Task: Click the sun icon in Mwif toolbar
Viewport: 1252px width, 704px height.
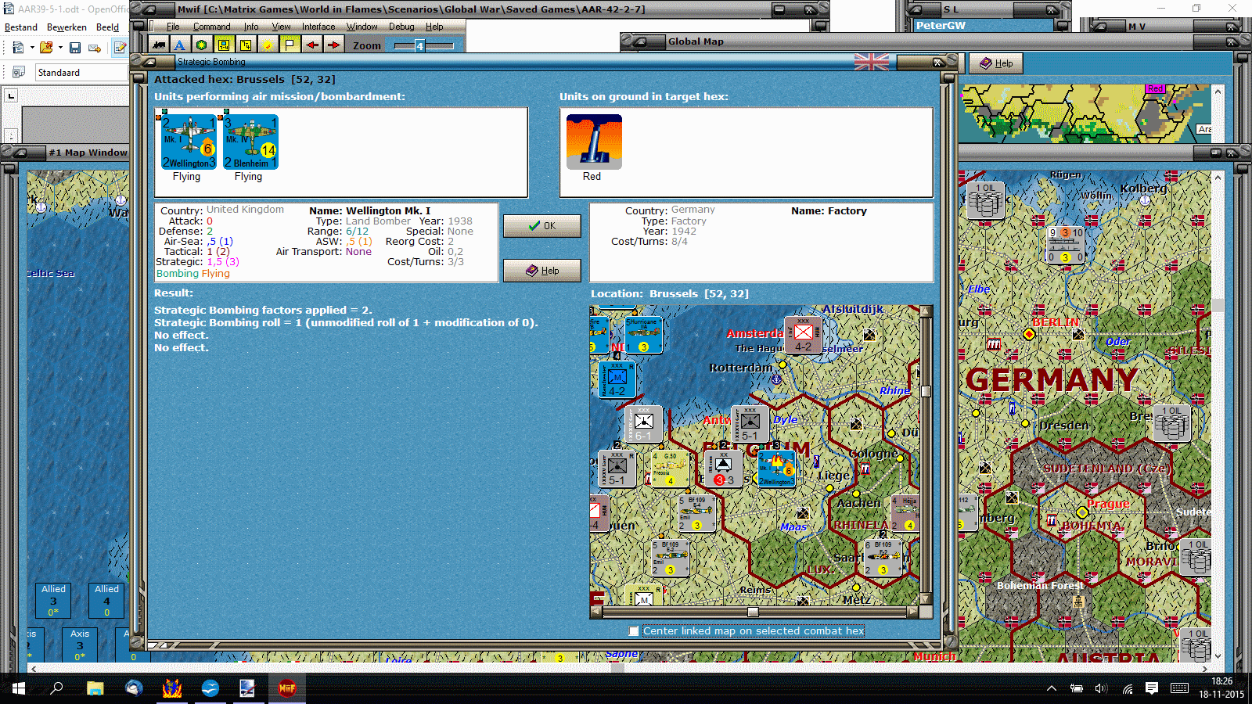Action: tap(268, 45)
